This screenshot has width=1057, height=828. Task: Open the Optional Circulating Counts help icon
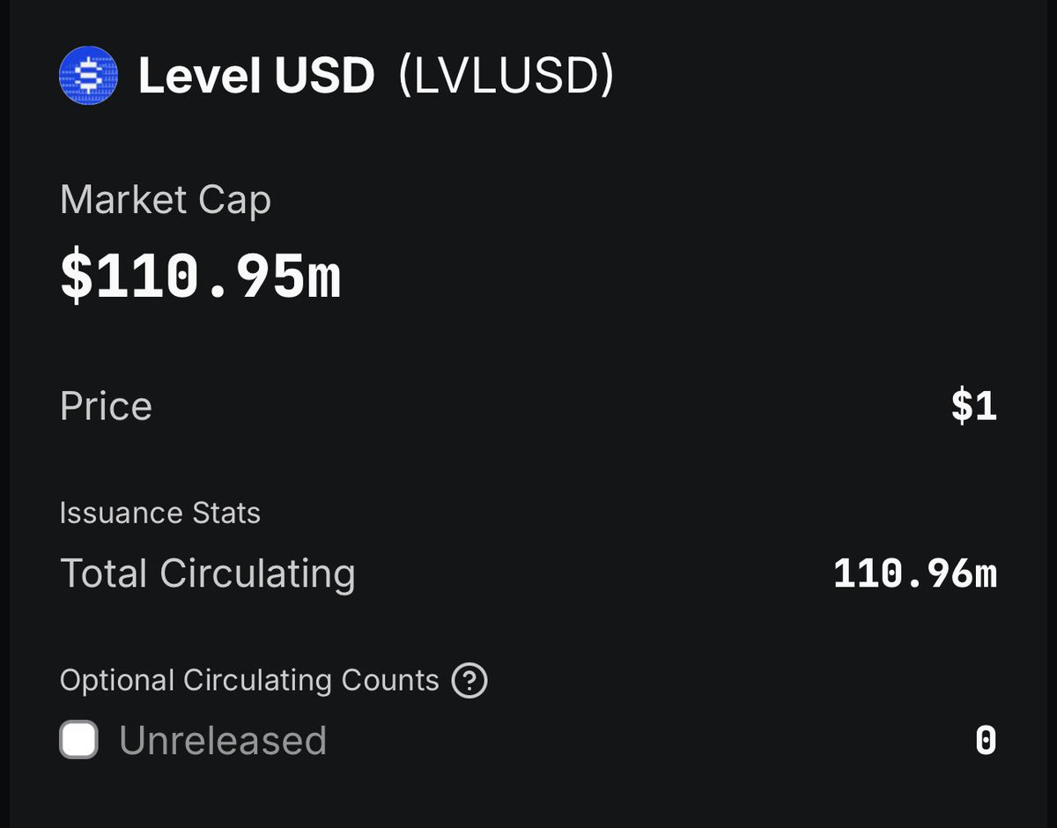coord(469,681)
